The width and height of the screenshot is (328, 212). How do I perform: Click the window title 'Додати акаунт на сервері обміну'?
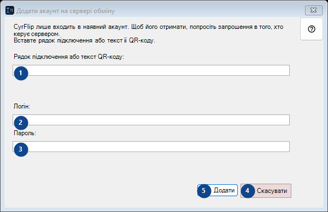coord(66,11)
